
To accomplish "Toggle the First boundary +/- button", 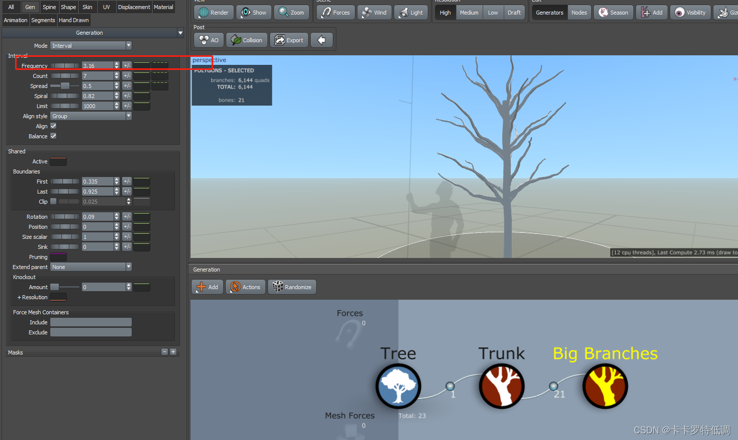I will [127, 182].
